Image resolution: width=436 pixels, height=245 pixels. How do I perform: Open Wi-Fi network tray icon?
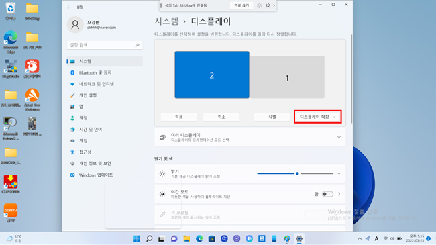(x=386, y=238)
